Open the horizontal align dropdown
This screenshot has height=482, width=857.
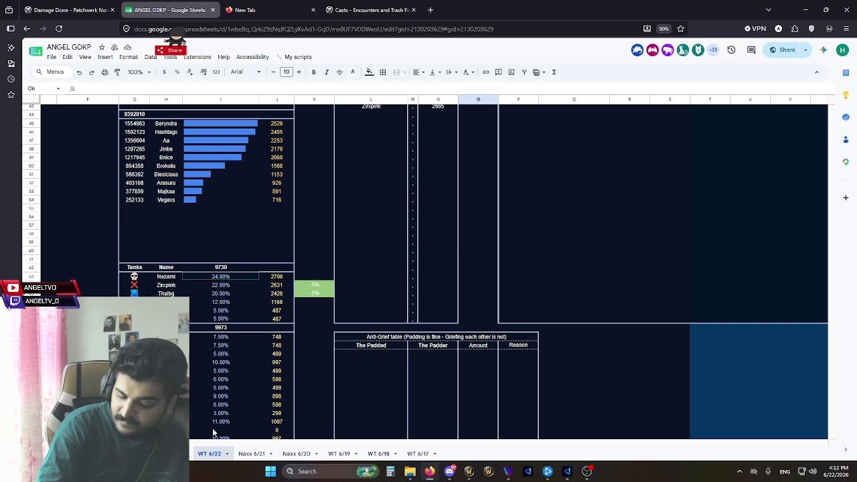coord(418,72)
